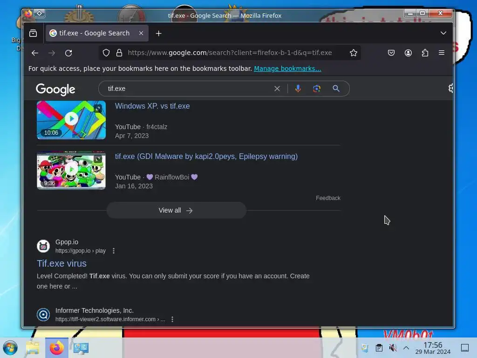Clear the search box with X
This screenshot has height=358, width=477.
tap(277, 89)
